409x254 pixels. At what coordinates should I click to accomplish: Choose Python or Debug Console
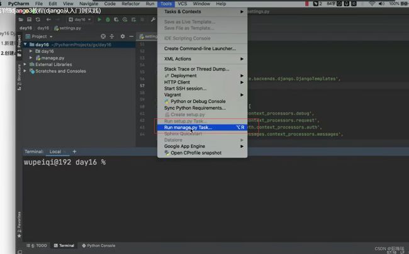[202, 101]
